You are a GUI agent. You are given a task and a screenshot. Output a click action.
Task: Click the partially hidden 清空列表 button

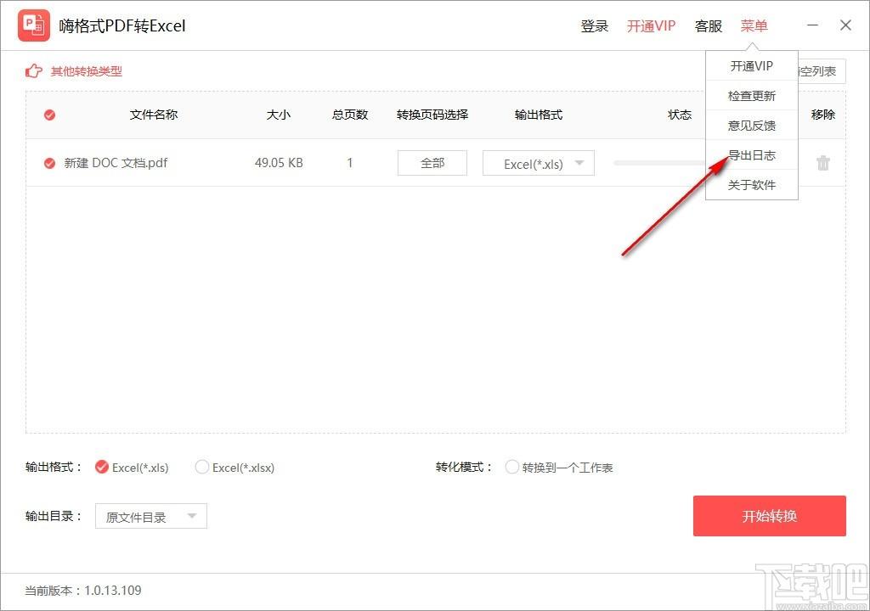pyautogui.click(x=822, y=71)
